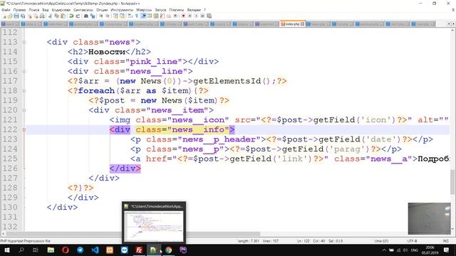
Task: Open Windows Start menu
Action: point(6,250)
